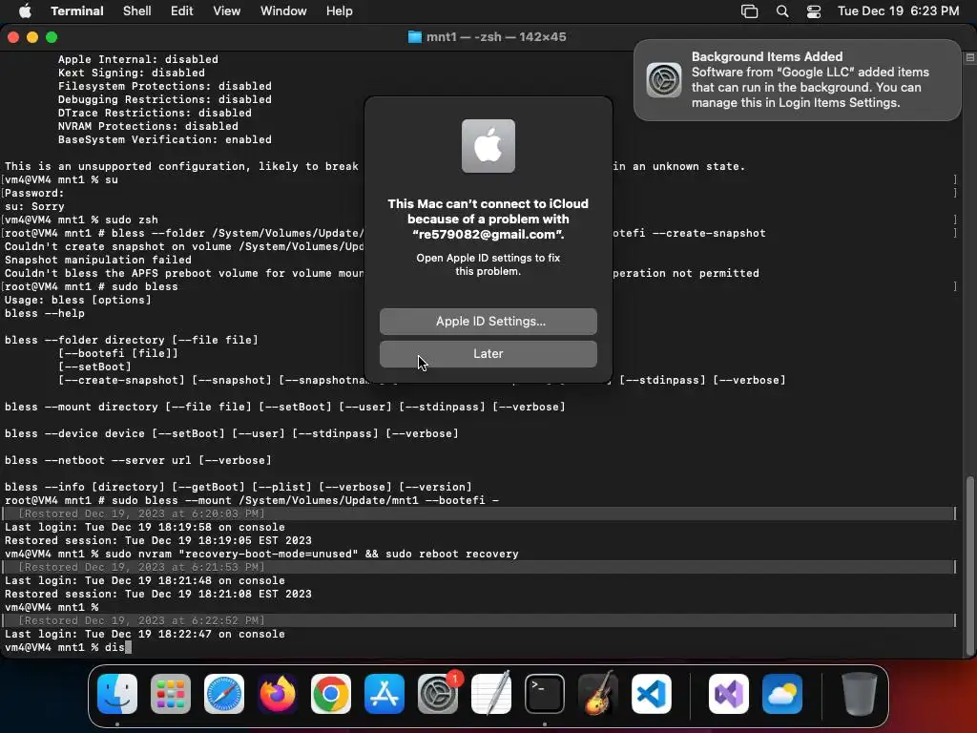The width and height of the screenshot is (977, 733).
Task: Click 'bless --device device' usage line
Action: coord(231,434)
